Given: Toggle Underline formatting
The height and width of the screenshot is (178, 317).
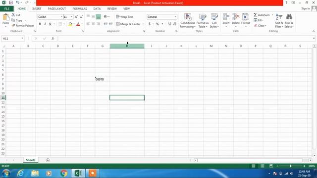Looking at the screenshot, I should 50,24.
